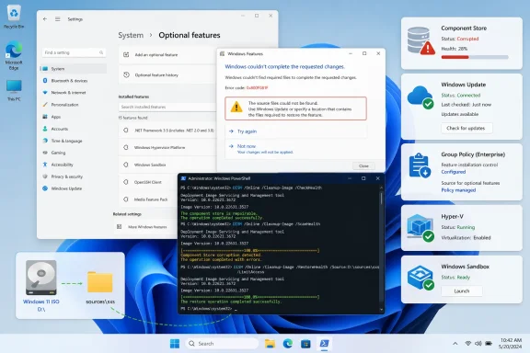The width and height of the screenshot is (530, 353).
Task: Click the PowerShell command prompt line
Action: 209,309
